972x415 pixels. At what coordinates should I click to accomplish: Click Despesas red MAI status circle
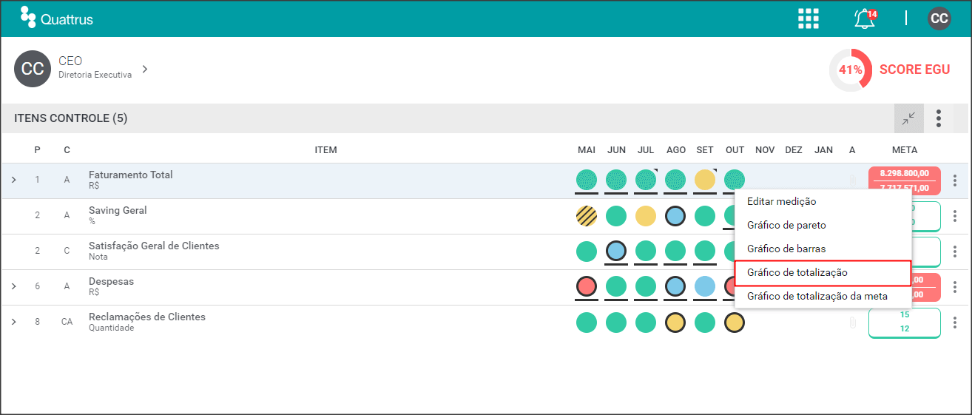coord(587,286)
